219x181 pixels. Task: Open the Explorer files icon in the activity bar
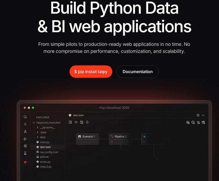pos(25,117)
